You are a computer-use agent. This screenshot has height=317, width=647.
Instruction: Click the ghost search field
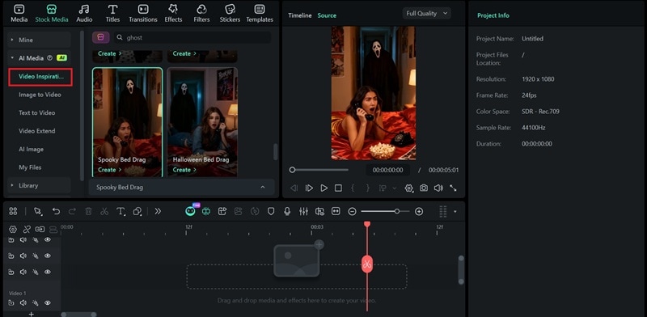pyautogui.click(x=192, y=37)
